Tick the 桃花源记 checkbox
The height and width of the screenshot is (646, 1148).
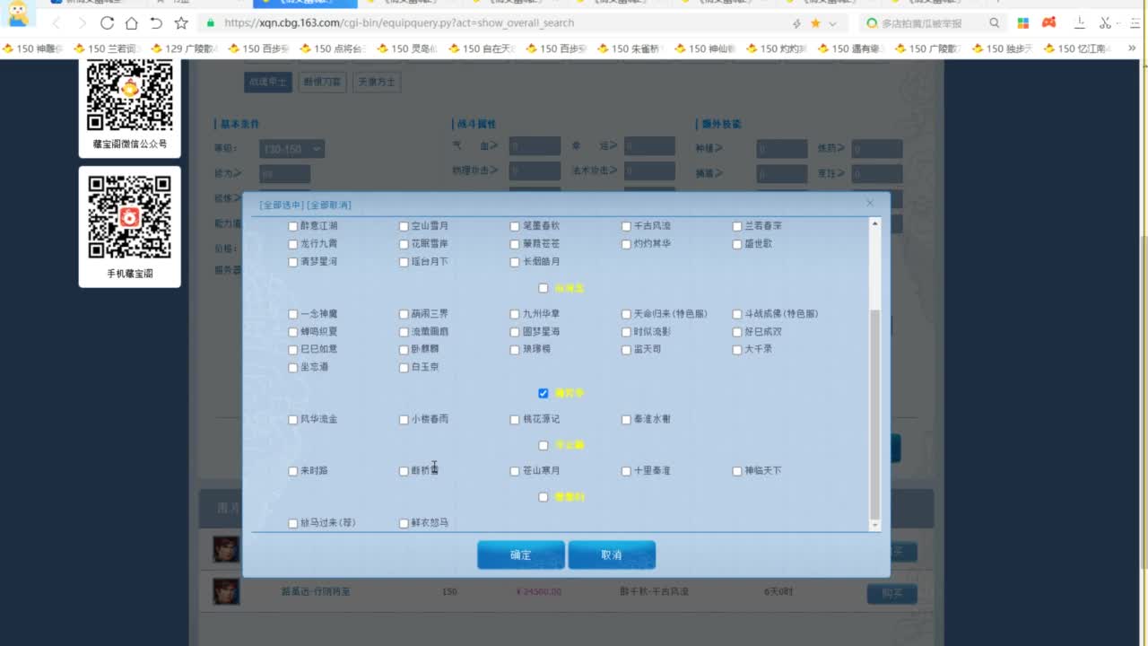(515, 419)
